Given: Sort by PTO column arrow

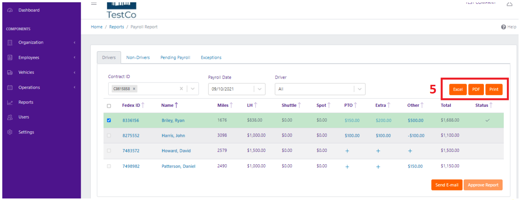Looking at the screenshot, I should coord(356,105).
